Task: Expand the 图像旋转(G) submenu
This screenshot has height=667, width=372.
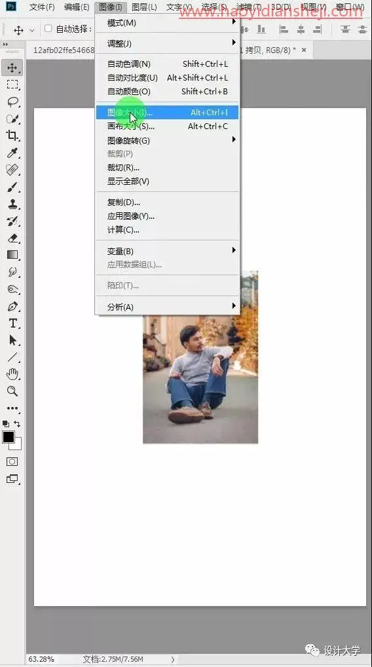Action: tap(167, 140)
